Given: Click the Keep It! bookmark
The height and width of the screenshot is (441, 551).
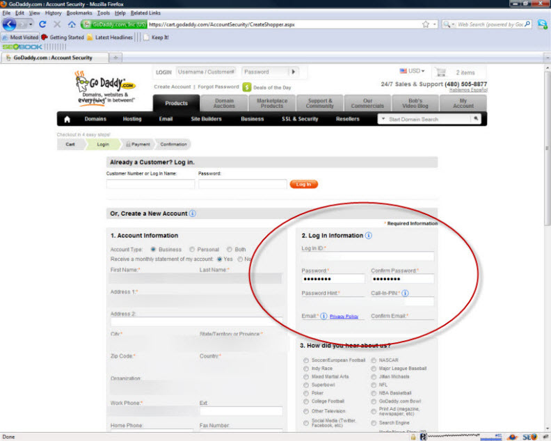Looking at the screenshot, I should click(x=157, y=38).
